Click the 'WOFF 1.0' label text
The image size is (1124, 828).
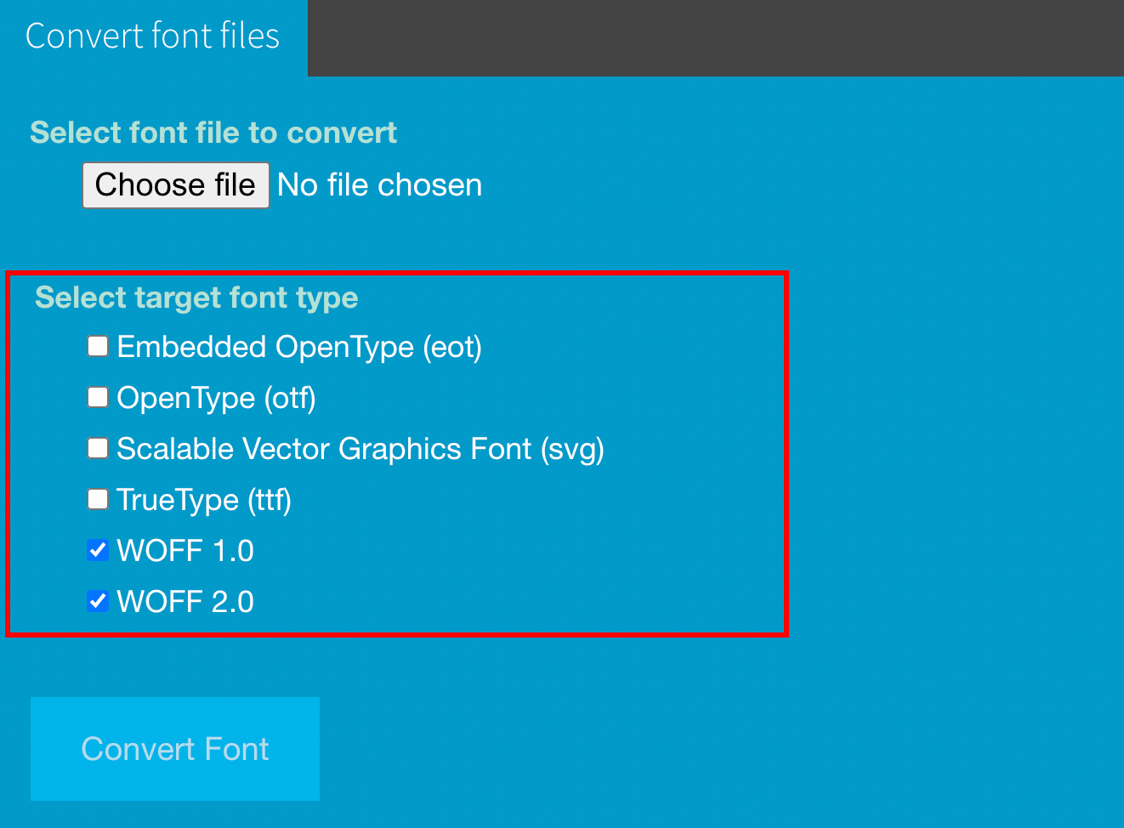[x=185, y=551]
